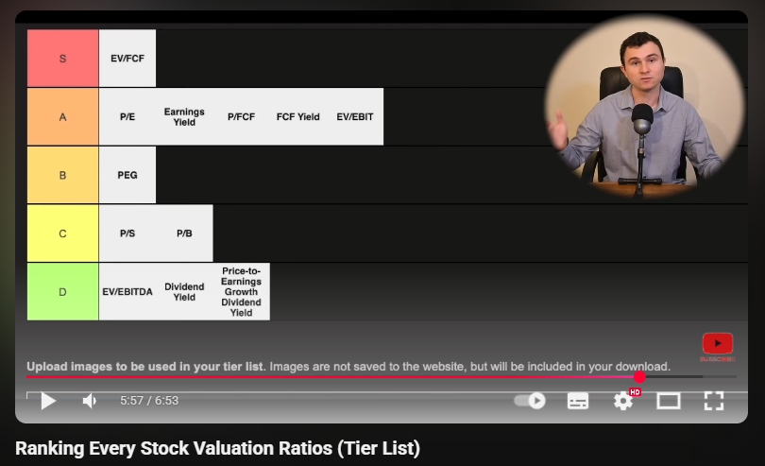Seek to the unplayed end of the progress bar
Viewport: 765px width, 466px height.
coord(720,376)
